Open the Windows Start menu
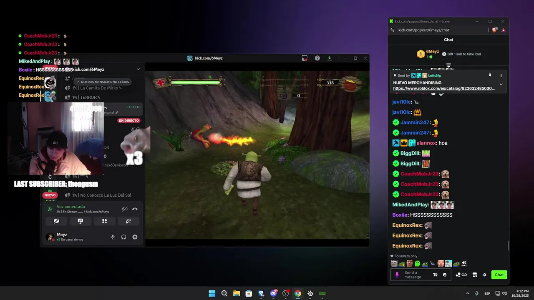Screen dimensions: 534x300 212,293
